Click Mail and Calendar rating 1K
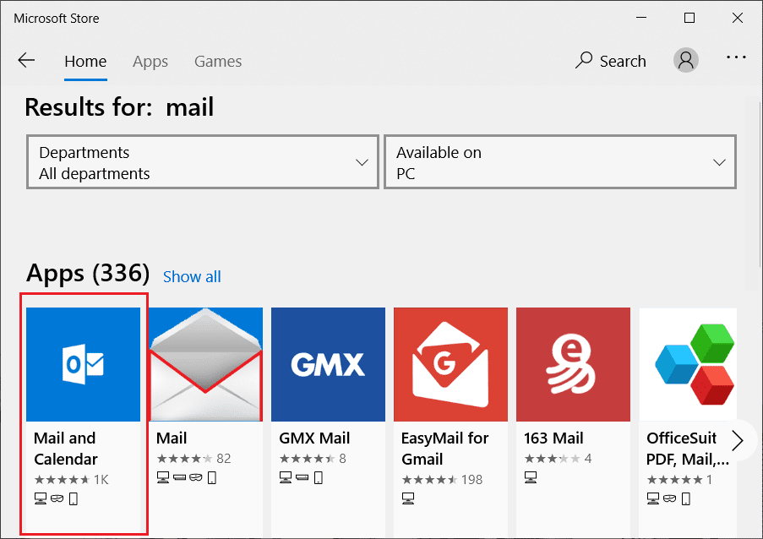 tap(72, 480)
